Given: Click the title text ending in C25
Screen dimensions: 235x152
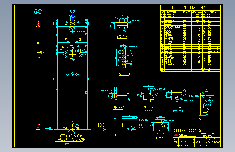Looking at the screenshot, I should [188, 131].
